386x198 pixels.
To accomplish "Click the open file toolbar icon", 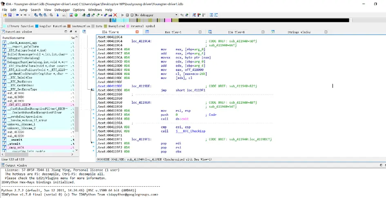I will click(x=4, y=15).
